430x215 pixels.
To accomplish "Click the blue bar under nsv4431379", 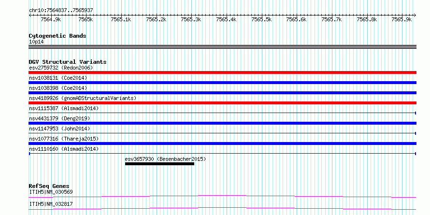I will coord(223,123).
